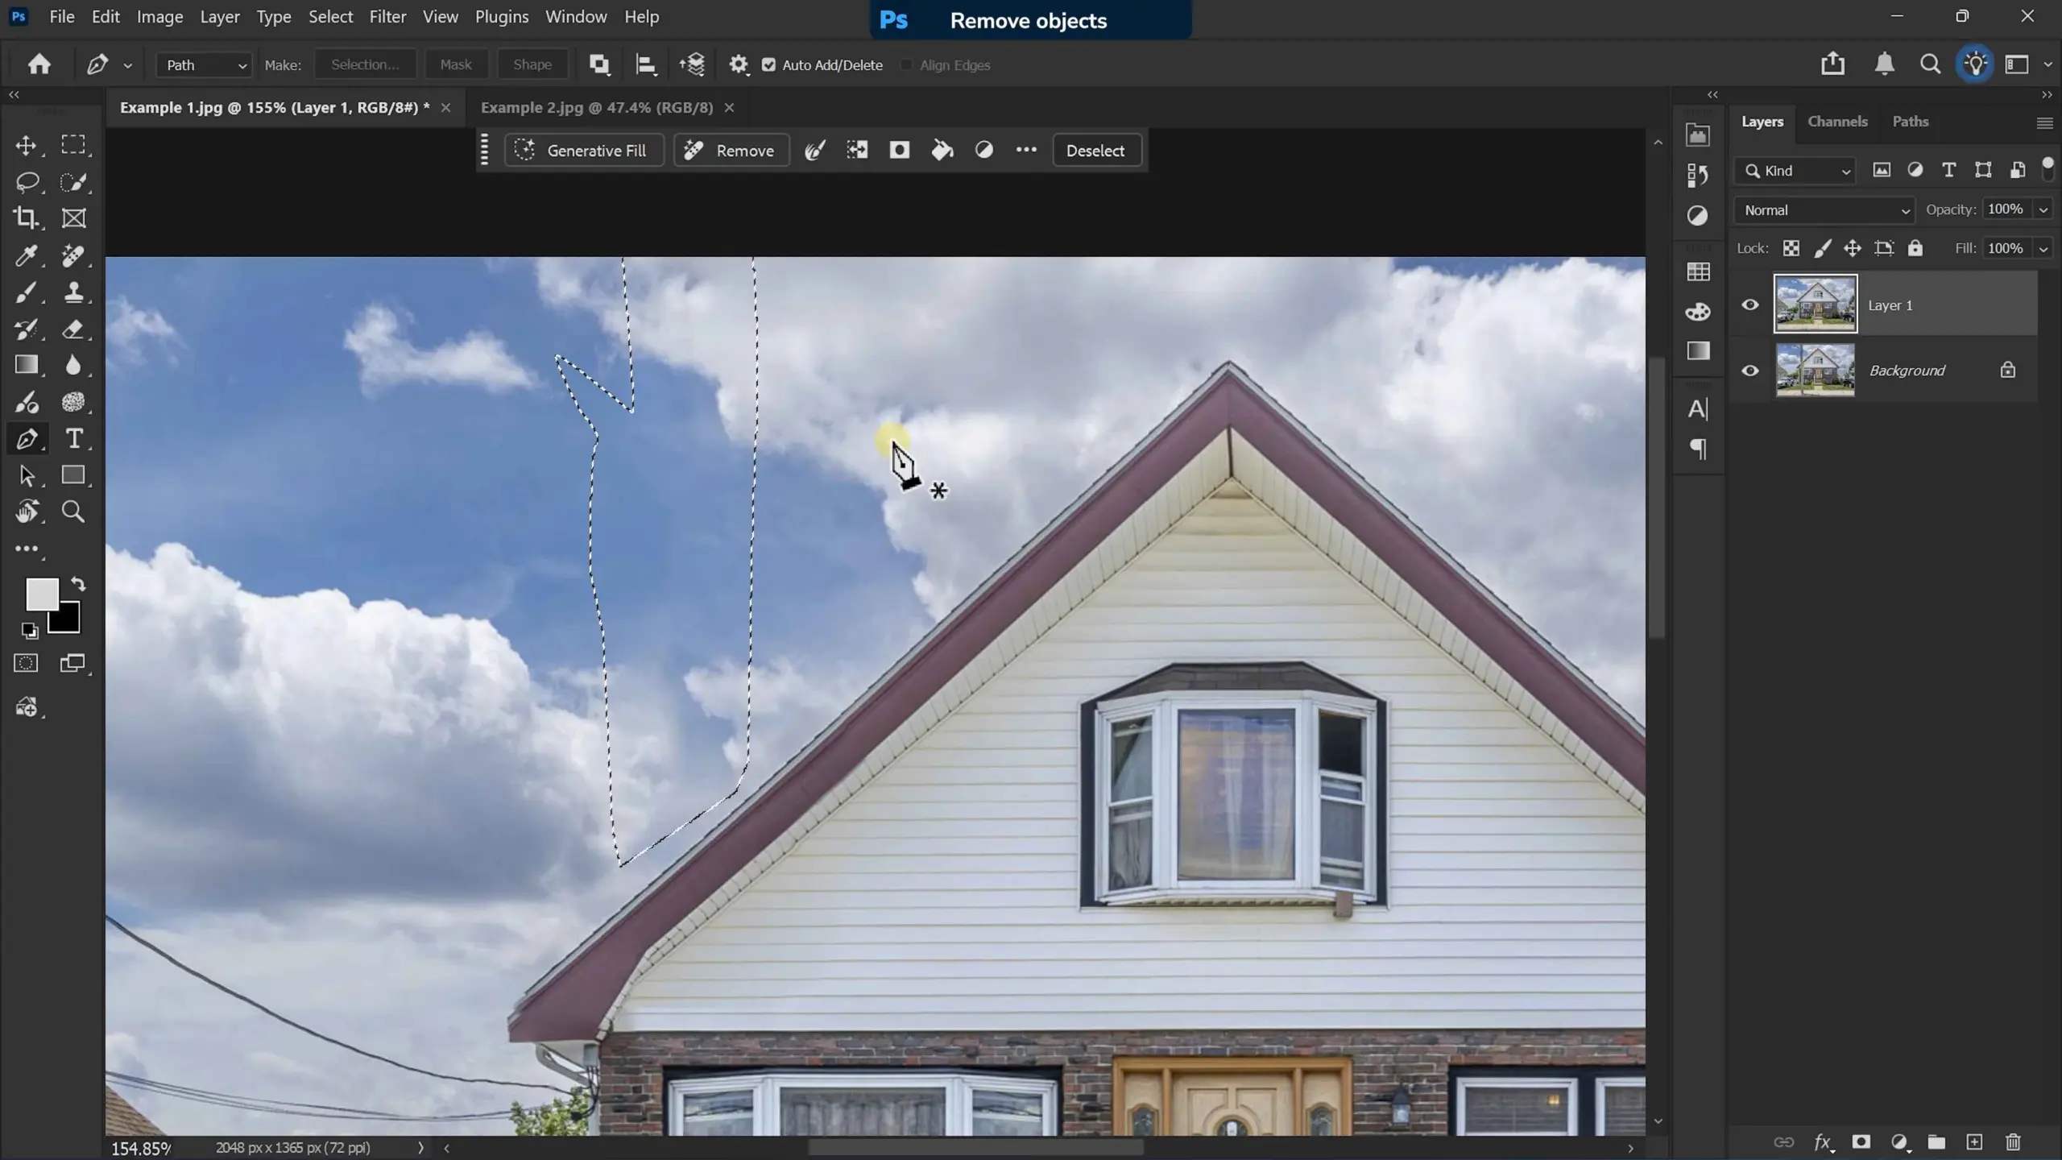Select the Path Selection tool
2062x1160 pixels.
26,475
